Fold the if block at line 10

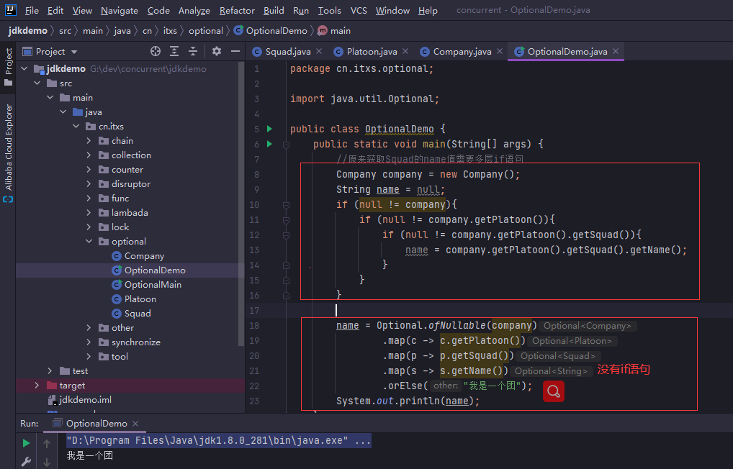286,204
